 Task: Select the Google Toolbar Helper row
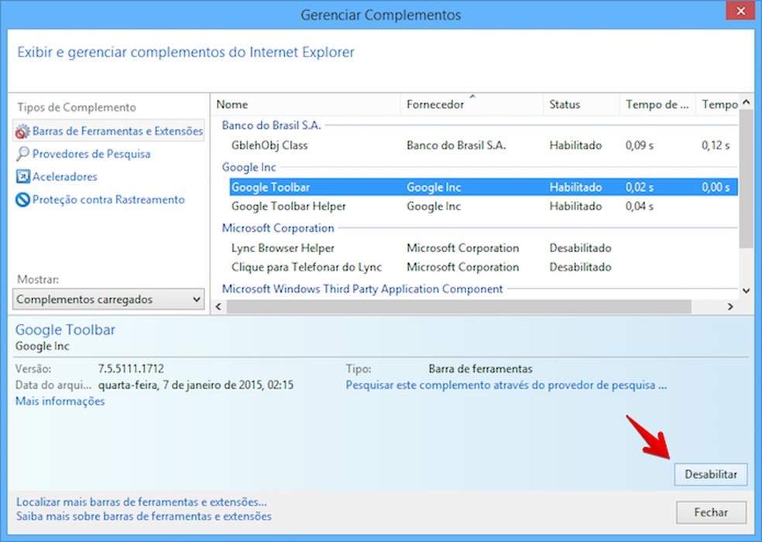pyautogui.click(x=483, y=206)
